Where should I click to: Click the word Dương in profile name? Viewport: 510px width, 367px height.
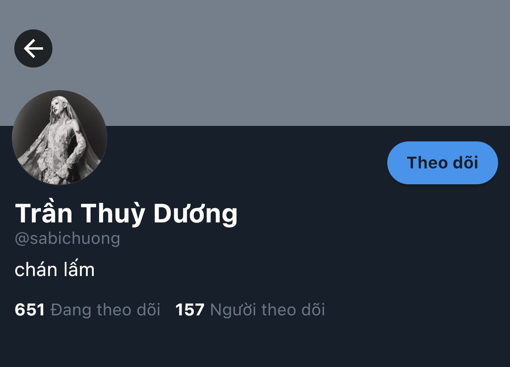click(x=195, y=214)
